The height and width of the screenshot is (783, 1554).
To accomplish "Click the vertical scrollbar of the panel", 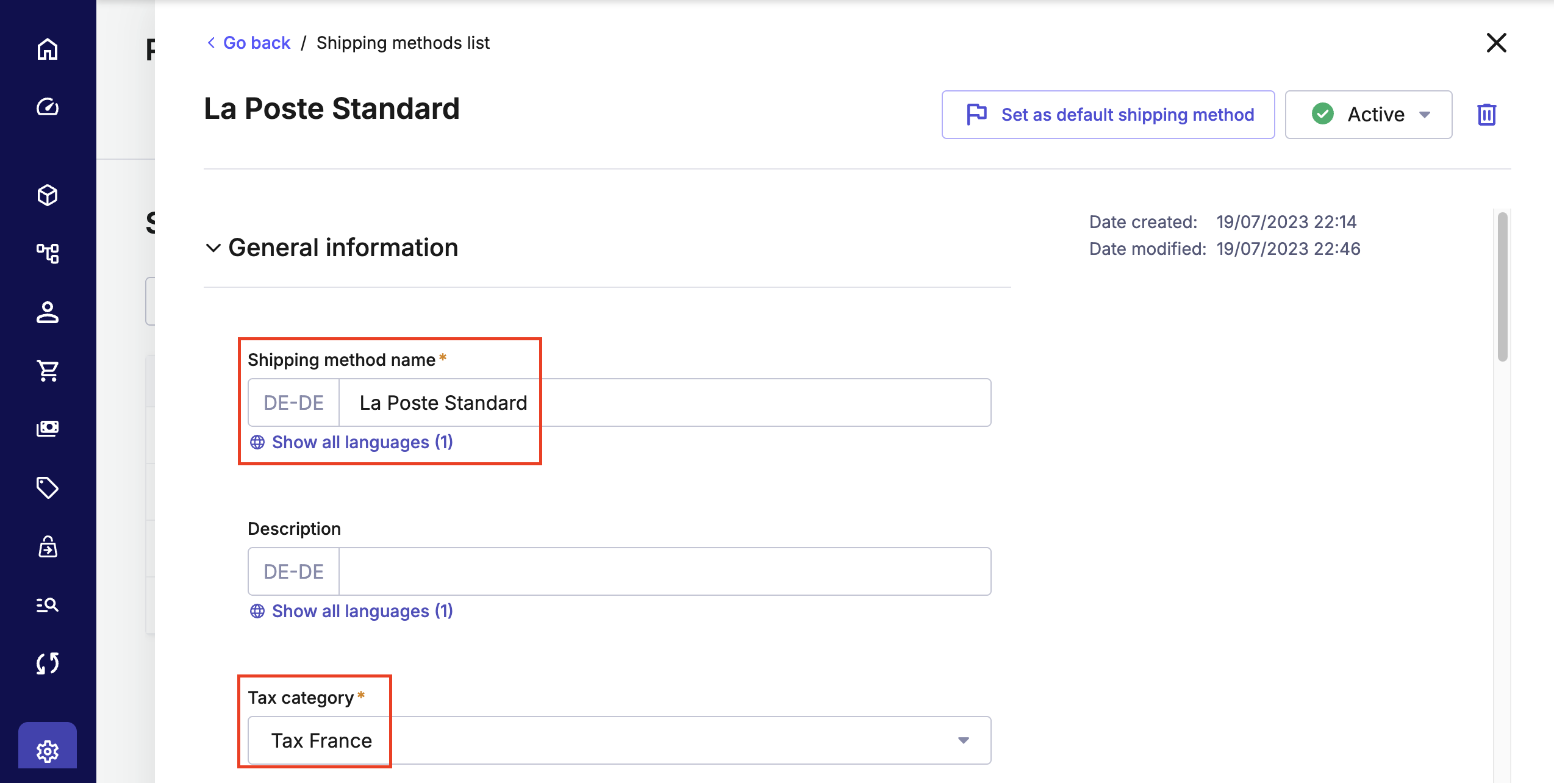I will click(1502, 287).
